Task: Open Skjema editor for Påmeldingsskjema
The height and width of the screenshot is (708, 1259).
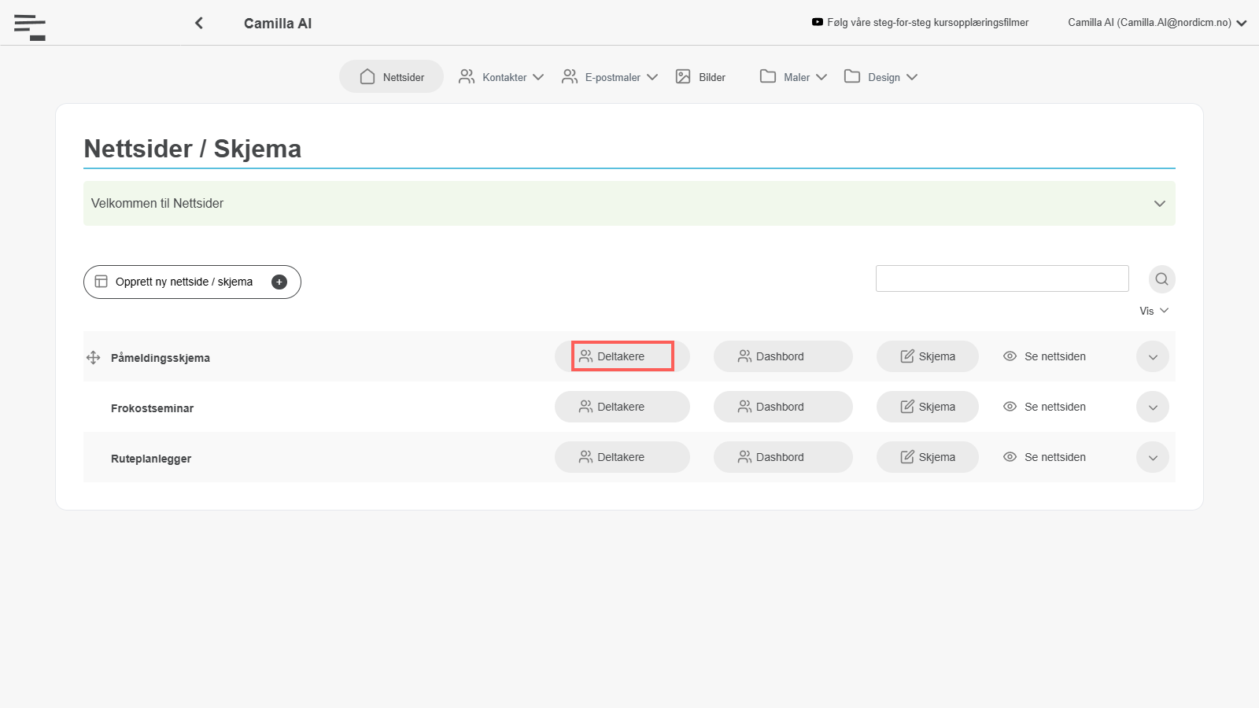Action: pos(928,356)
